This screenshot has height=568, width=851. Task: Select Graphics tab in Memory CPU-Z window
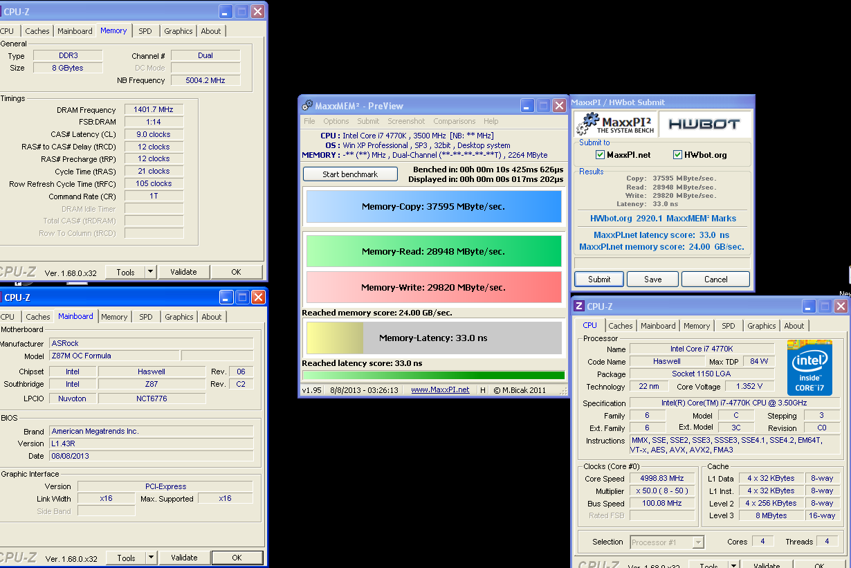tap(179, 31)
